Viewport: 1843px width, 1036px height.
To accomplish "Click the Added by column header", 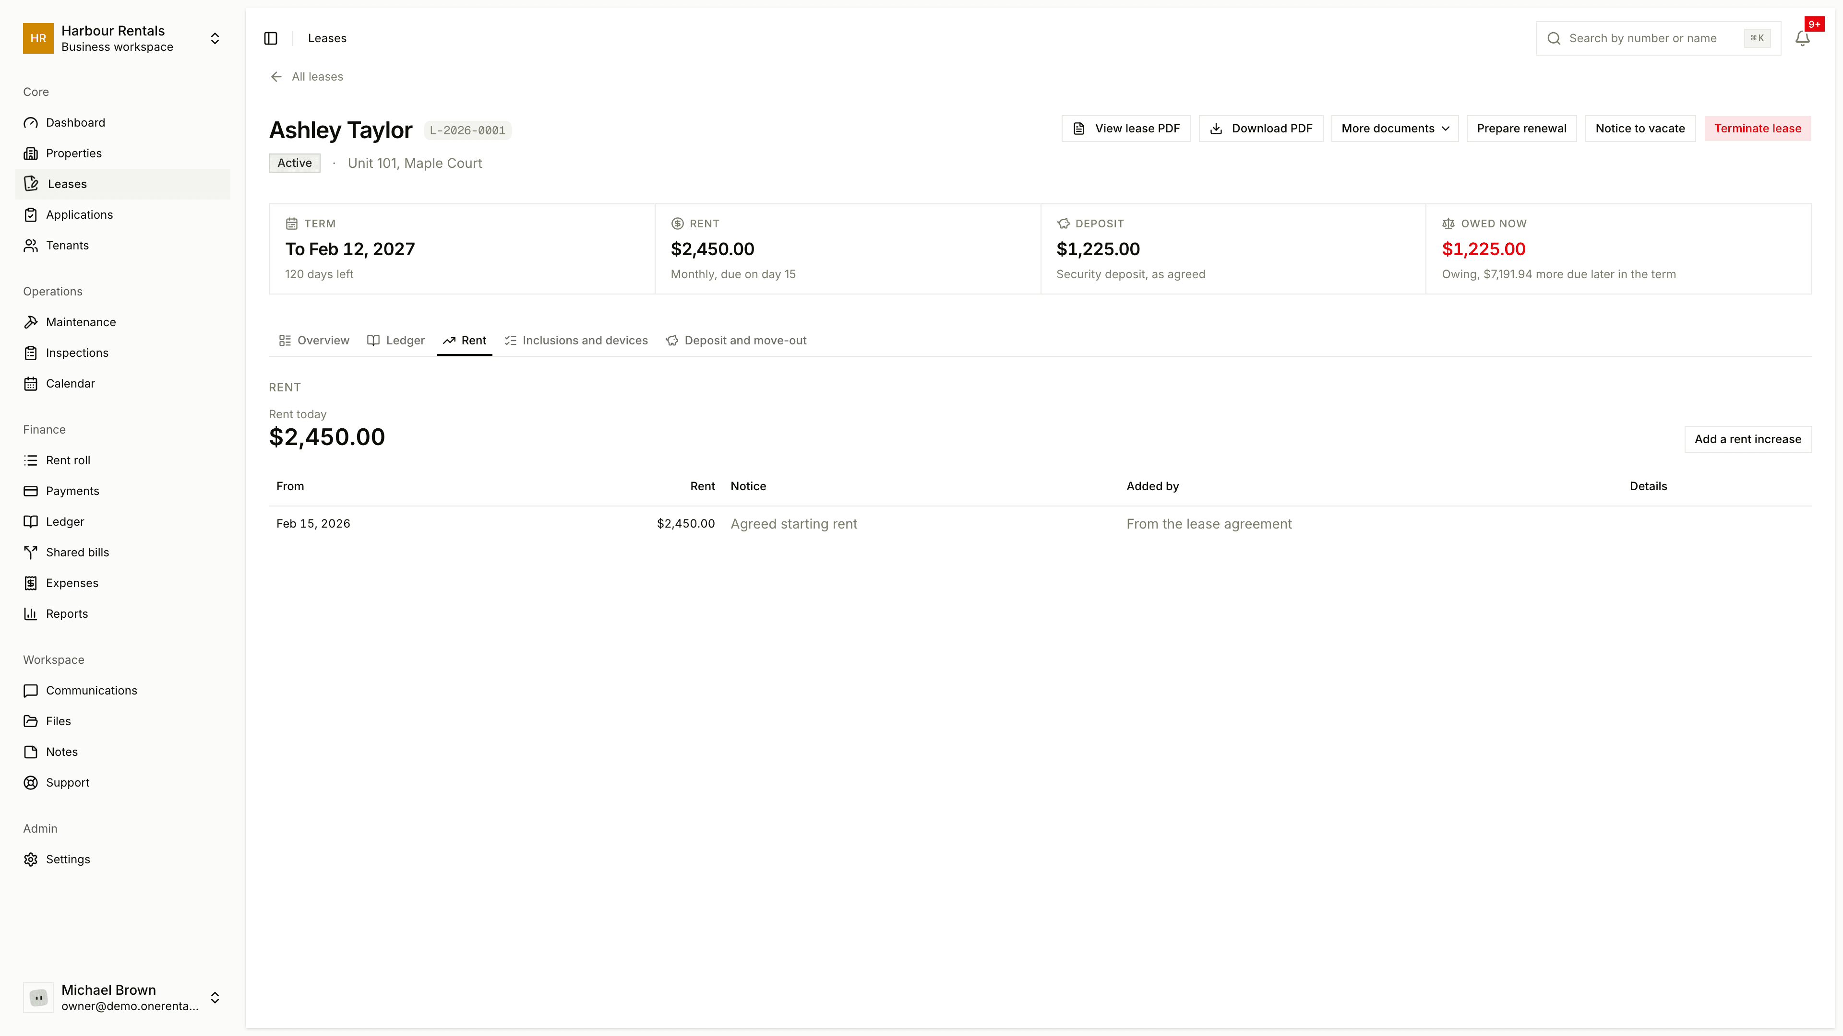I will point(1152,487).
